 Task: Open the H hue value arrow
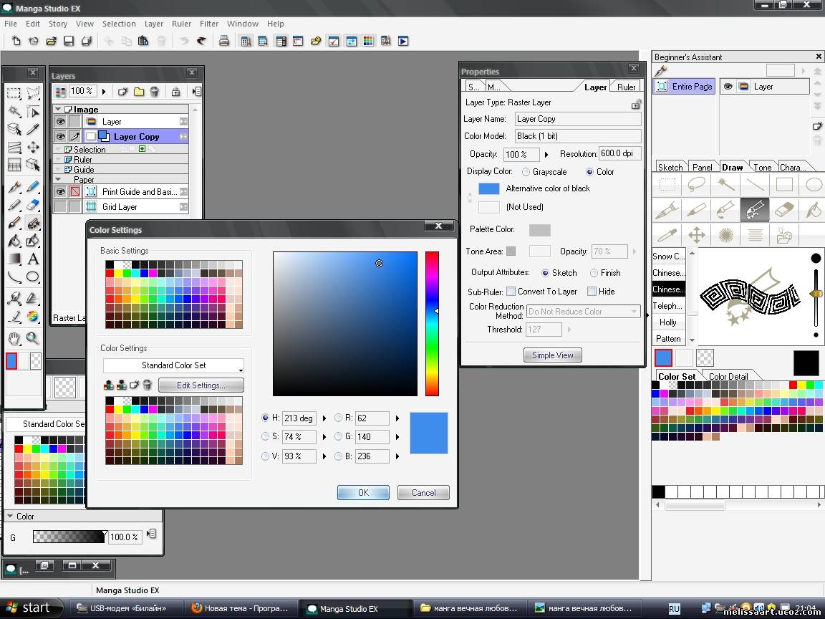(324, 418)
